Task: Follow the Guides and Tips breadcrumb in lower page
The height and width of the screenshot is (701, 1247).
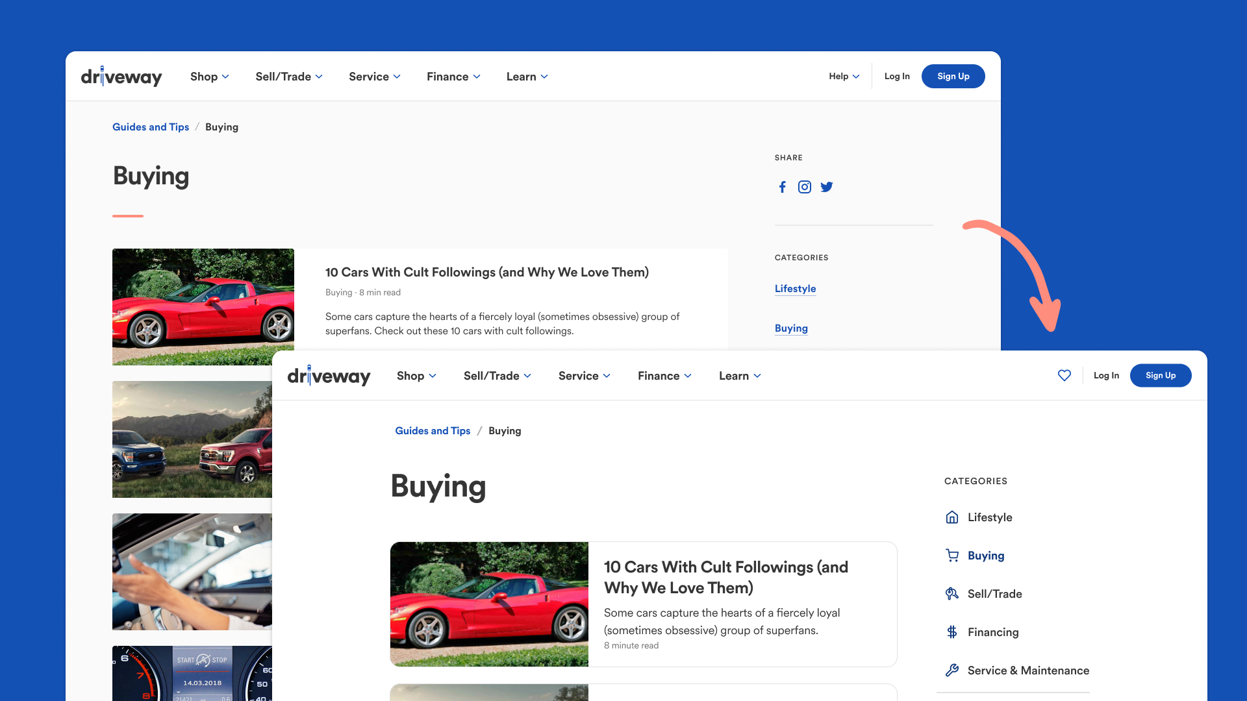Action: click(x=433, y=430)
